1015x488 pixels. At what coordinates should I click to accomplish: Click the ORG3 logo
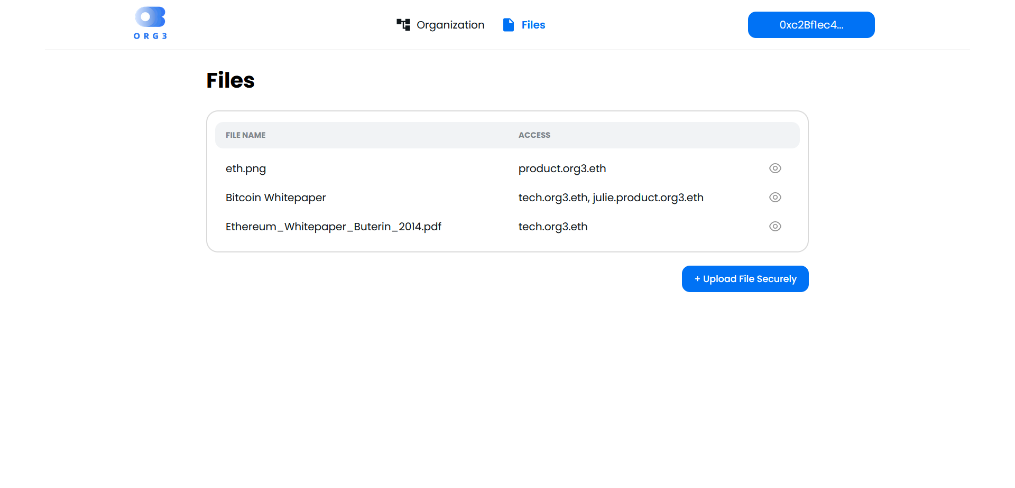pos(151,23)
